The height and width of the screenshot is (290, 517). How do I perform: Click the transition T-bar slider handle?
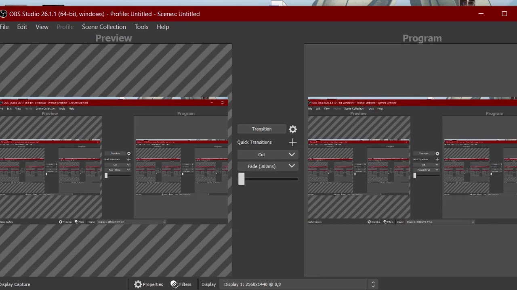[x=241, y=179]
